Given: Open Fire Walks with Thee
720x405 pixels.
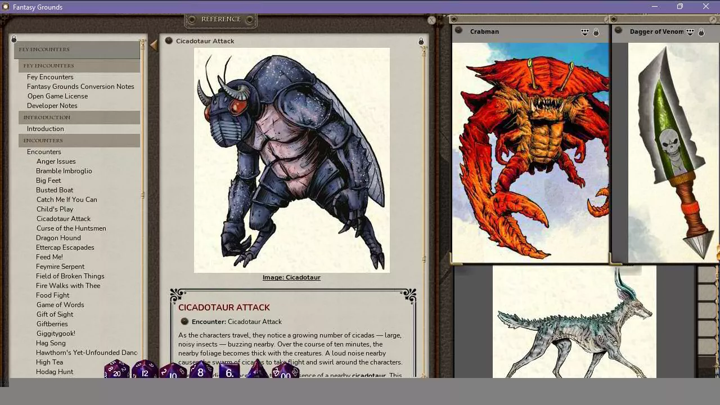Looking at the screenshot, I should tap(68, 286).
